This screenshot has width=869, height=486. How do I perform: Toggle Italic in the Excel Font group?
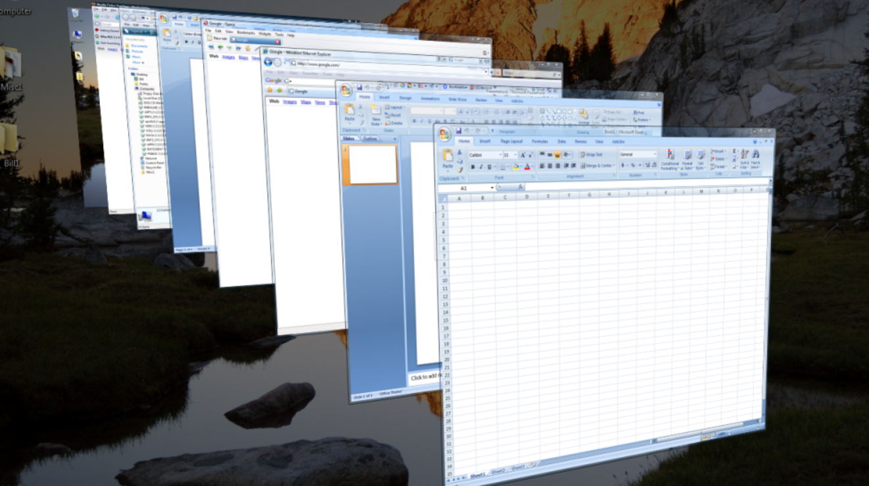point(481,167)
